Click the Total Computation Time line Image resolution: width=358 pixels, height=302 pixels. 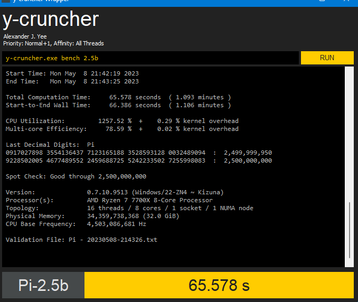click(x=118, y=97)
